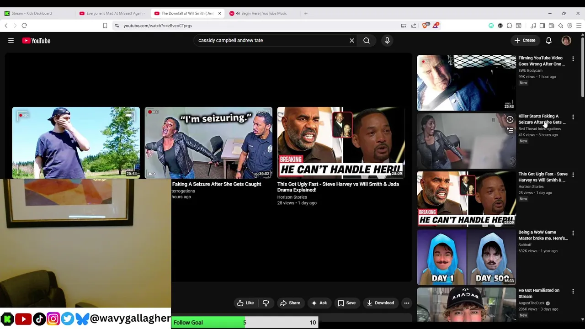The height and width of the screenshot is (329, 585).
Task: Click the music note playlist icon
Action: coord(533,26)
